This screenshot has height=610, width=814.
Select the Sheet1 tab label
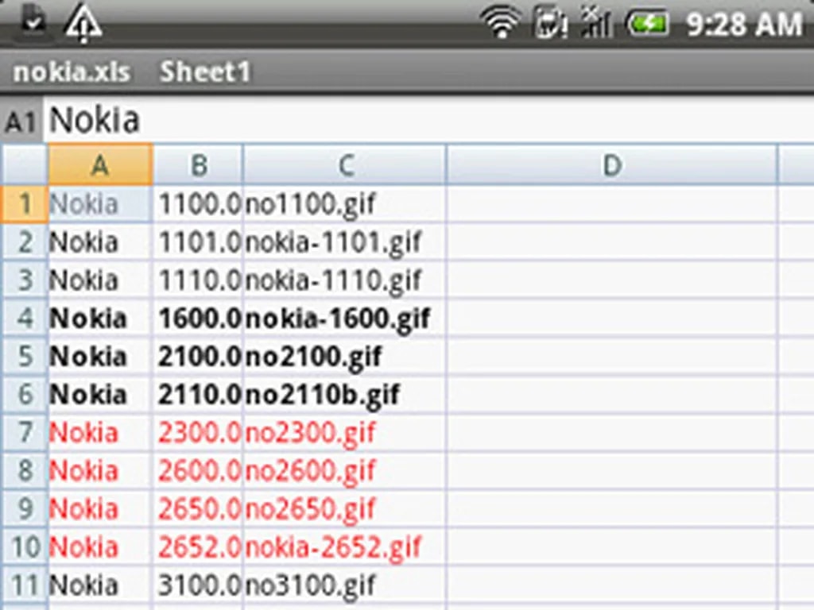pos(205,72)
